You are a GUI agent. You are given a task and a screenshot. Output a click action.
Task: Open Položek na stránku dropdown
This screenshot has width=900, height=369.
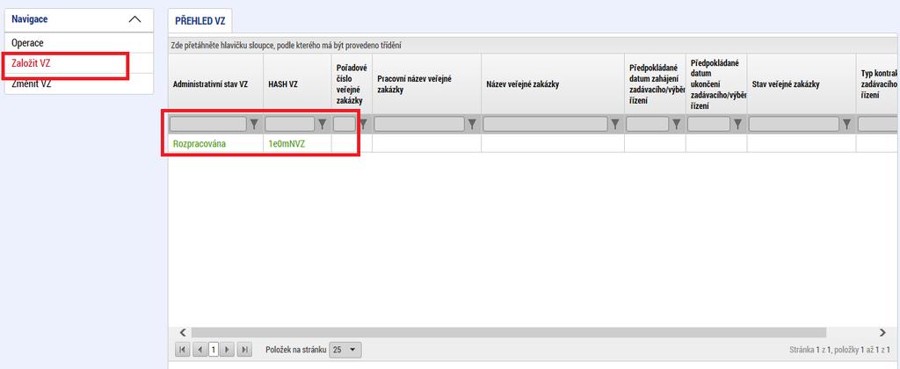pos(345,349)
